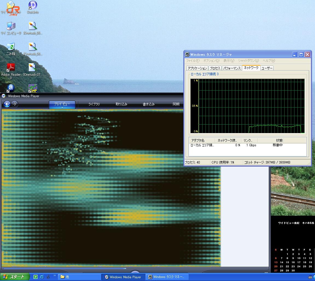Click the Windows Media Player taskbar button

123,277
